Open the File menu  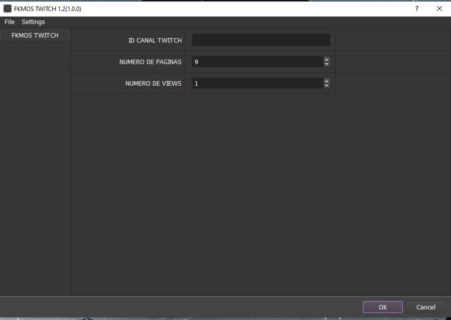10,22
